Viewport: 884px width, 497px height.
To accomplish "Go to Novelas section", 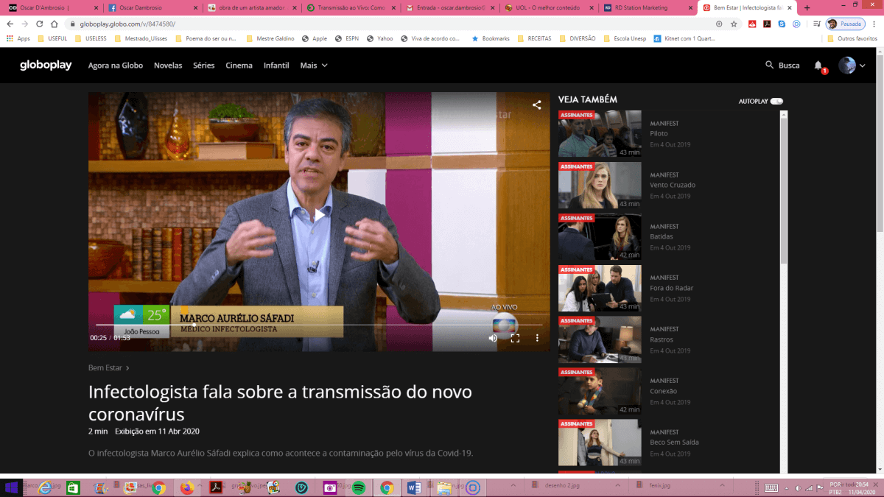I will (168, 65).
